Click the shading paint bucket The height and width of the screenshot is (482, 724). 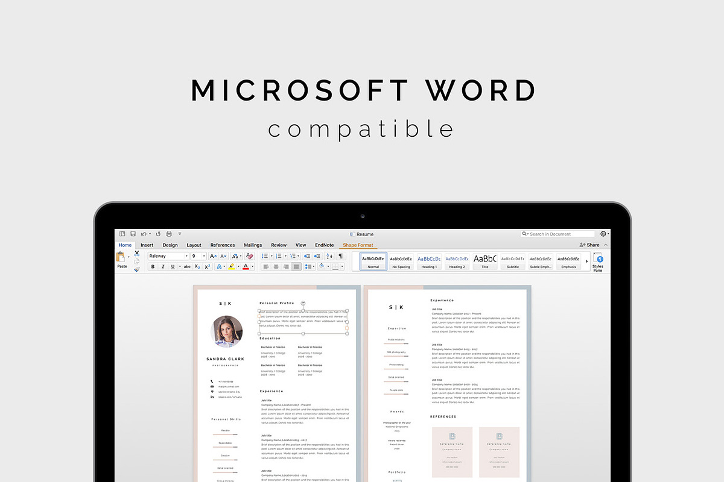tap(322, 266)
